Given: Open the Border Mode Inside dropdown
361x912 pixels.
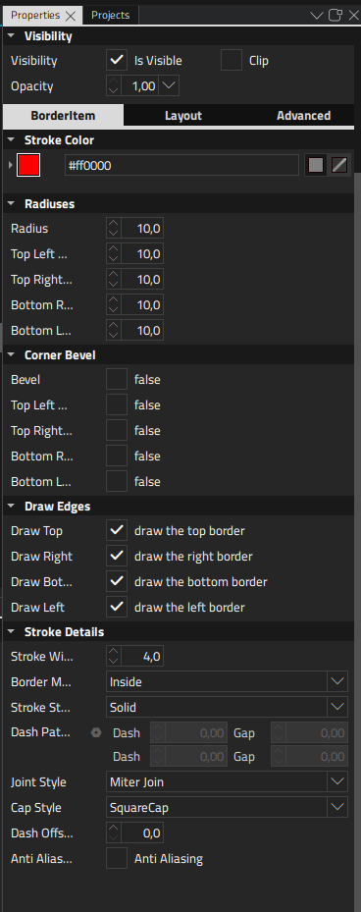Looking at the screenshot, I should pyautogui.click(x=228, y=681).
